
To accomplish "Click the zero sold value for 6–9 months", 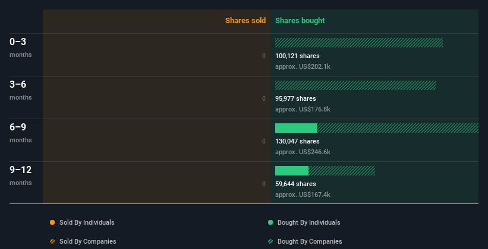I will (264, 141).
